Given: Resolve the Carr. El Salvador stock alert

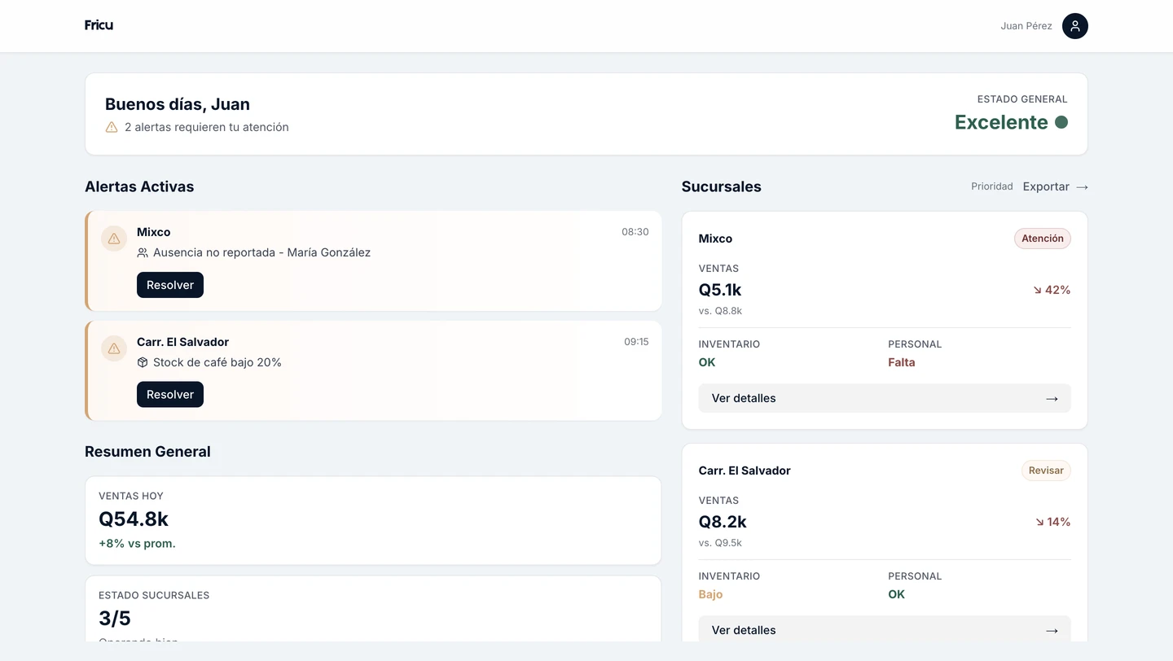Looking at the screenshot, I should click(x=170, y=395).
